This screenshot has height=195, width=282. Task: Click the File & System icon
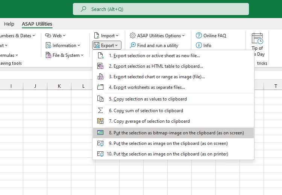click(x=49, y=55)
